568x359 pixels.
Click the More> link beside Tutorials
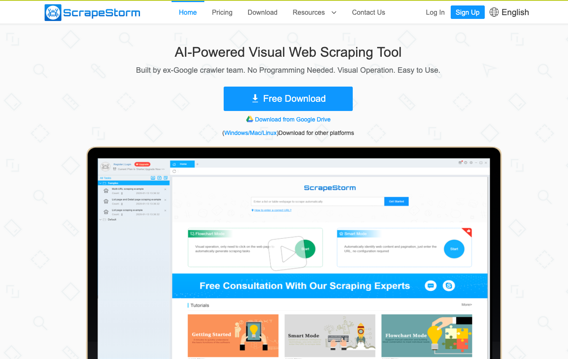point(467,304)
